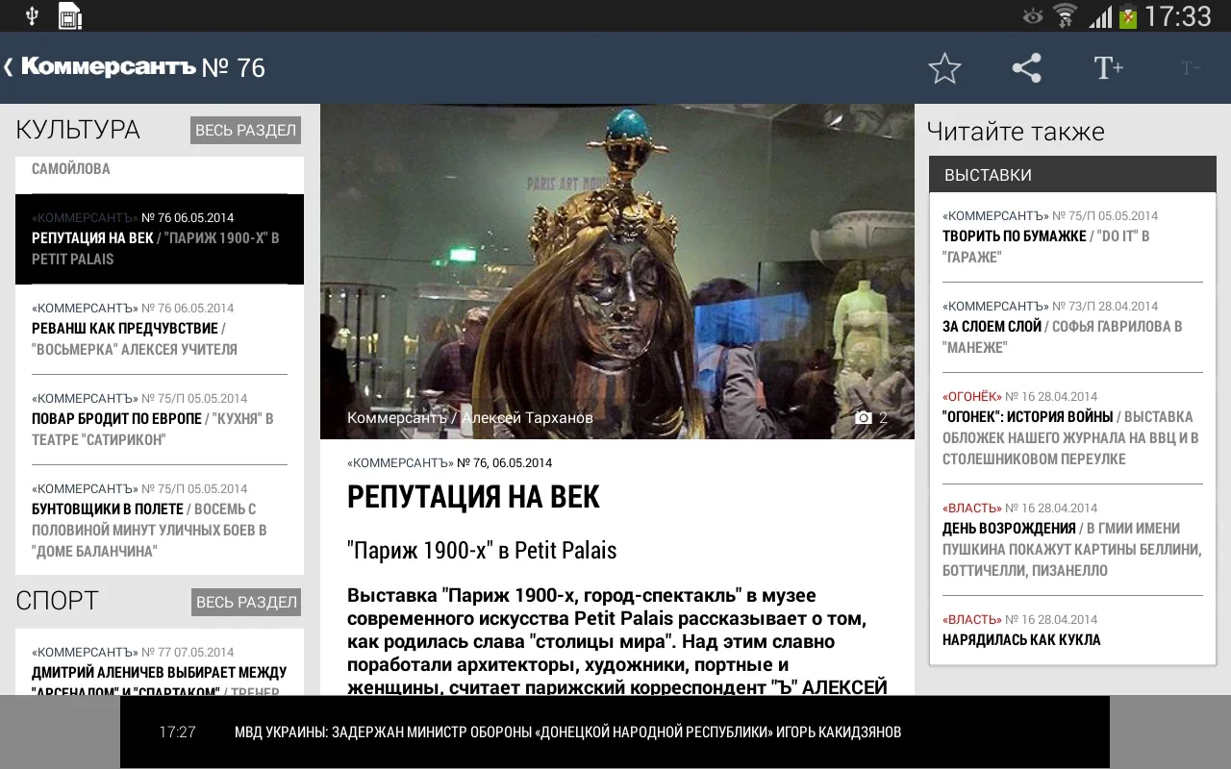This screenshot has width=1231, height=769.
Task: Tap the Коммерсантъ logo in the header
Action: pos(109,66)
